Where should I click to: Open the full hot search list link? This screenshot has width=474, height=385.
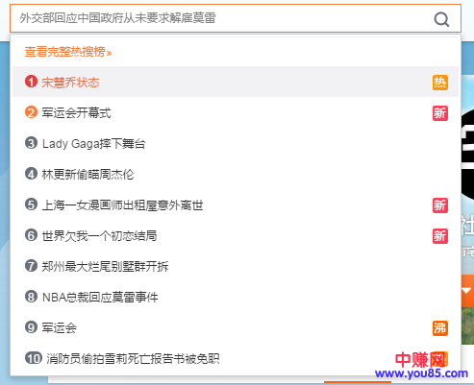(x=68, y=52)
